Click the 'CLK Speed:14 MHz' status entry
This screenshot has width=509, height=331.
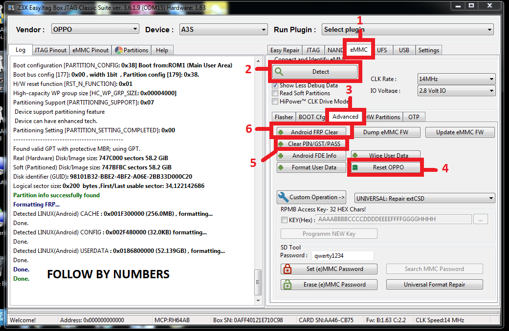click(440, 320)
